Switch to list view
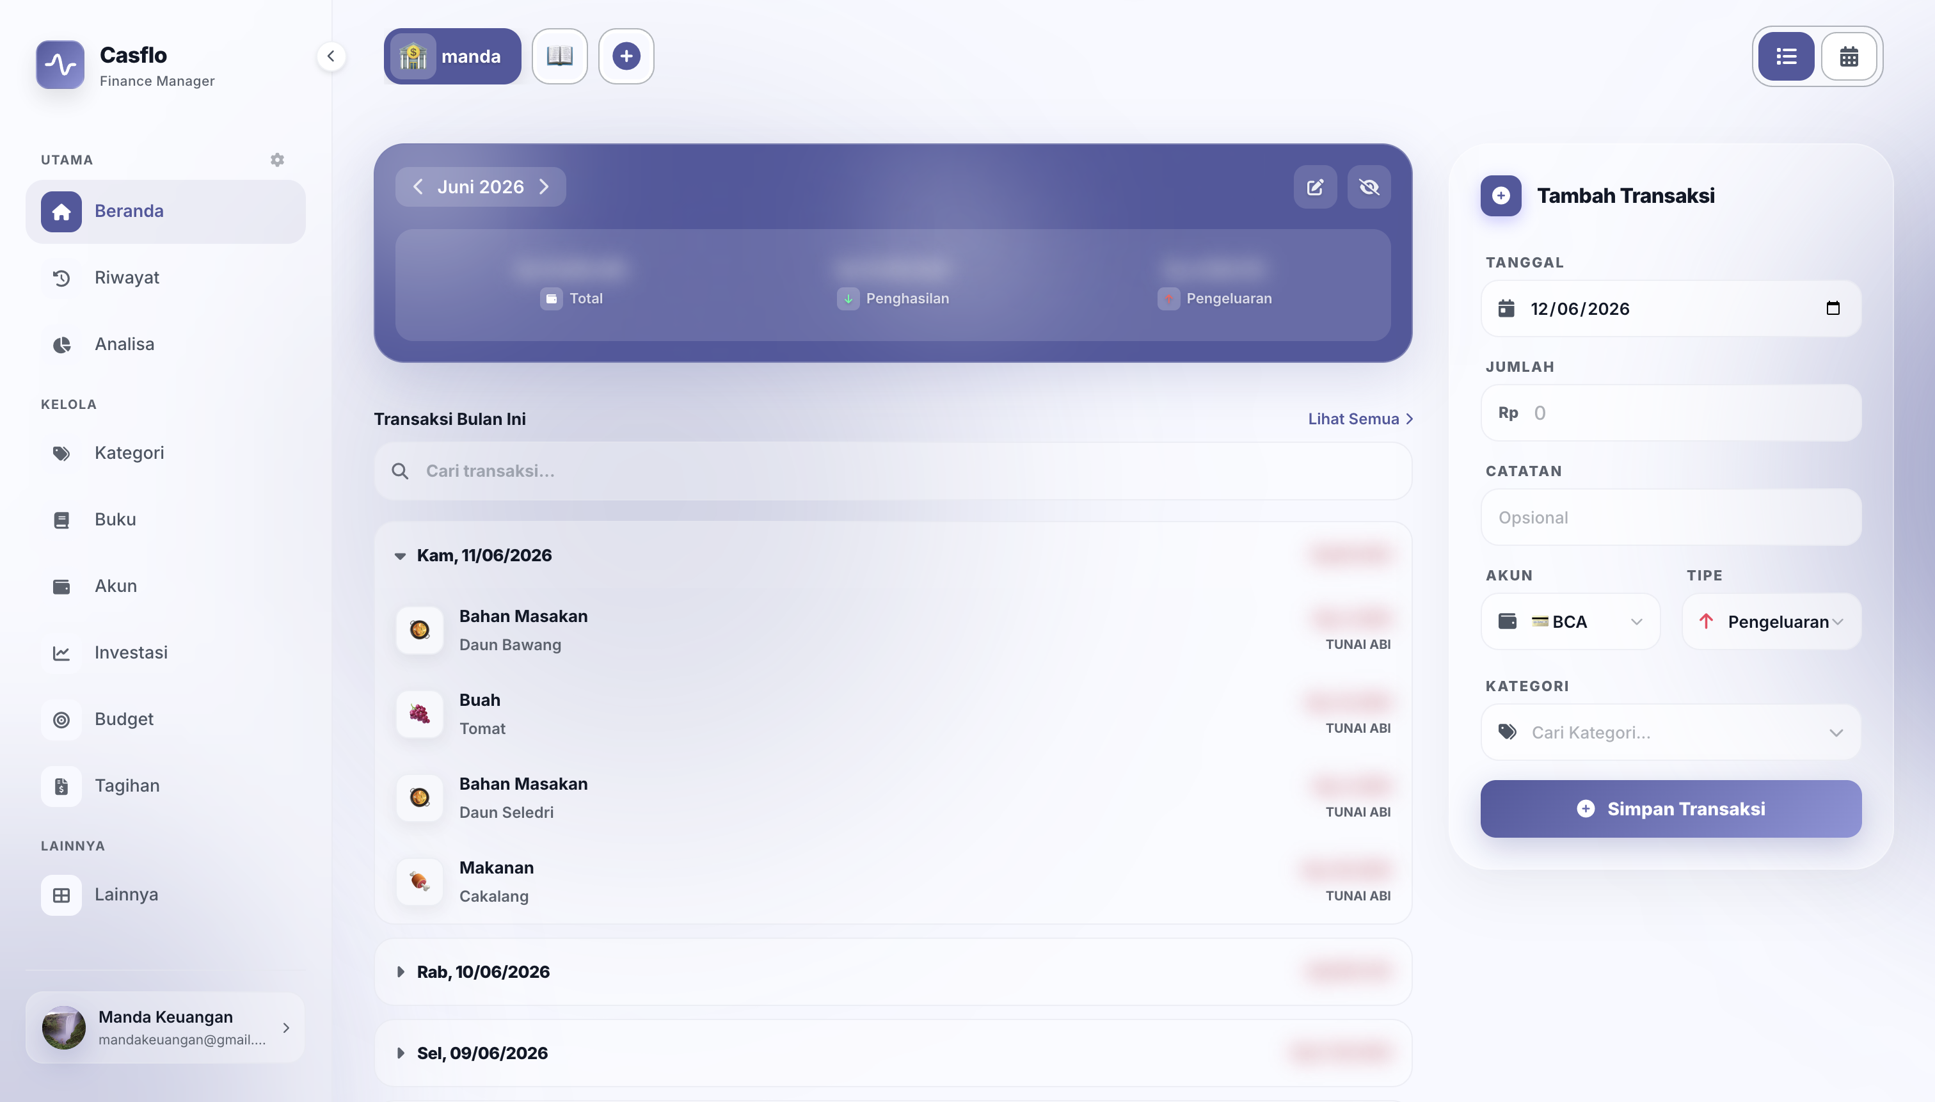Viewport: 1935px width, 1102px height. coord(1786,56)
